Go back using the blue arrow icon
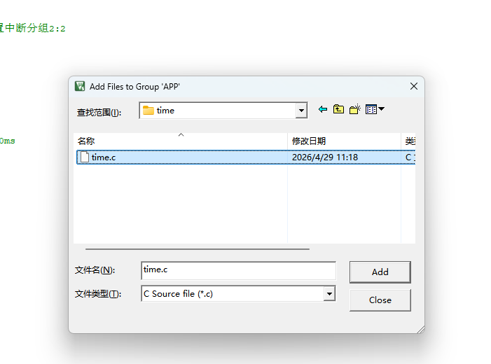The height and width of the screenshot is (364, 491). click(322, 109)
